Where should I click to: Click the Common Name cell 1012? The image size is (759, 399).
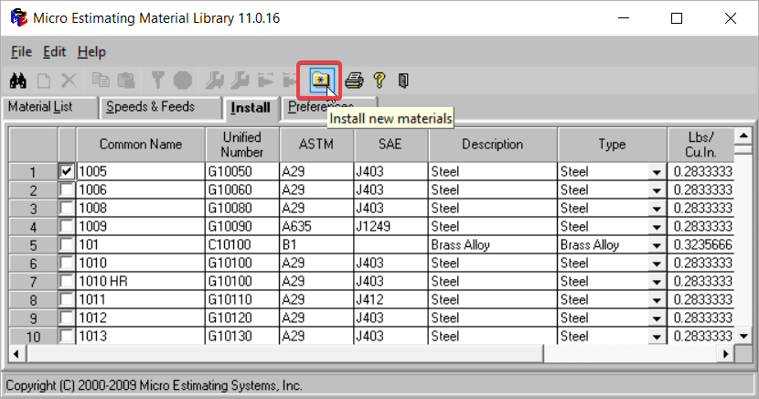point(141,318)
